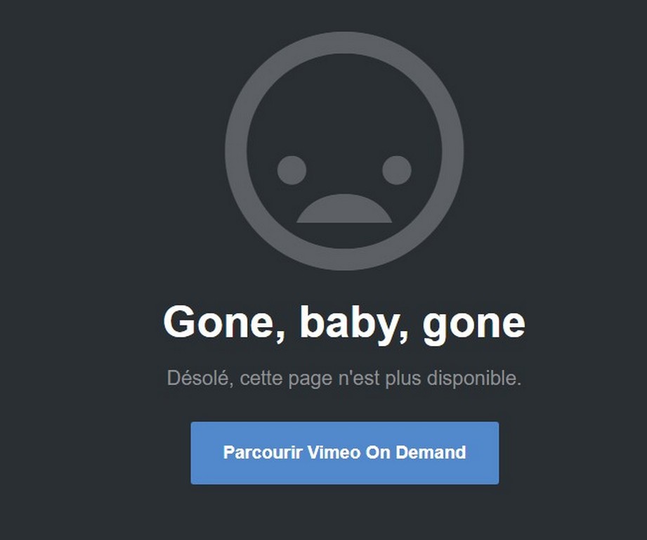Viewport: 647px width, 540px height.
Task: Click the right eye of the sad face
Action: 396,170
